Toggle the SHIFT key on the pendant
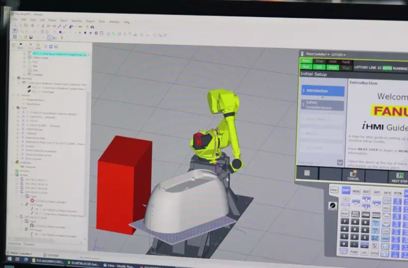 pos(346,190)
